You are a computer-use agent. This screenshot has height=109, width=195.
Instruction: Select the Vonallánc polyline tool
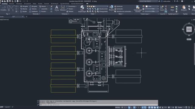click(x=4, y=8)
